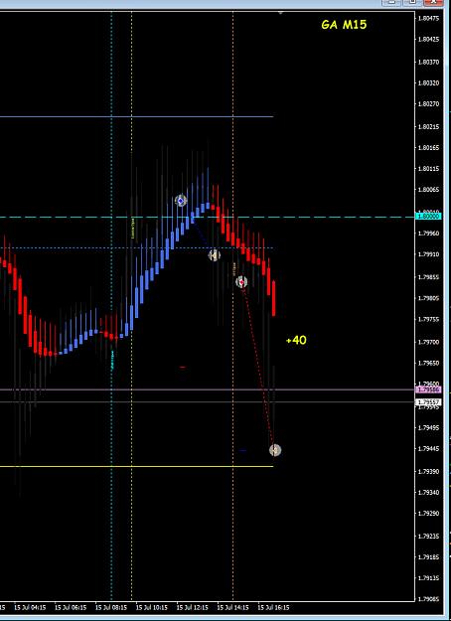Click the 1.79650 price axis label
This screenshot has height=621, width=451.
click(428, 363)
